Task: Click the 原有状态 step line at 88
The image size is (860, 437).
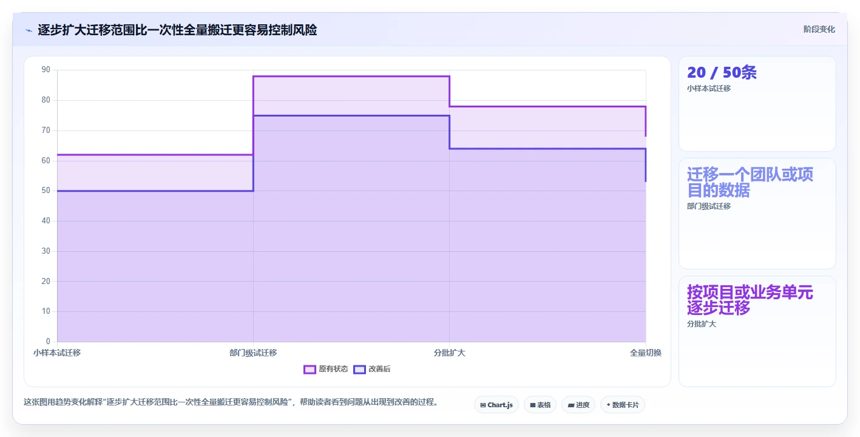Action: coord(351,76)
